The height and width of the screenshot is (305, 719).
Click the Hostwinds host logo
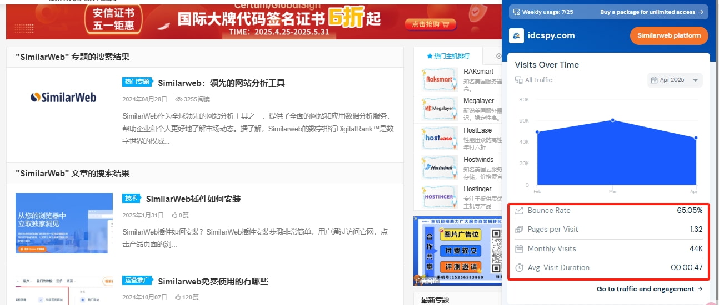(x=440, y=167)
